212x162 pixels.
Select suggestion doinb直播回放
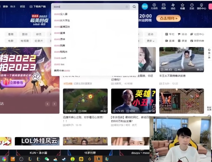tap(62, 27)
